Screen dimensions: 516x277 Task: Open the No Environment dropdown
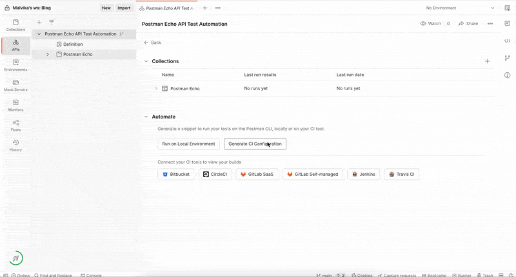(460, 8)
